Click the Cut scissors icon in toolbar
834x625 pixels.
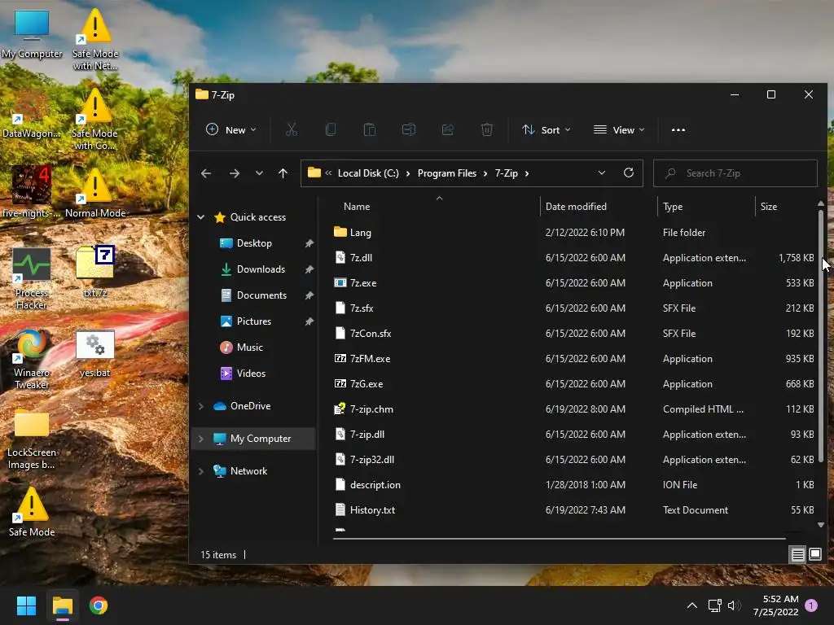click(x=292, y=129)
